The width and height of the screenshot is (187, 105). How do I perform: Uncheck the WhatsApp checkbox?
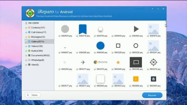tap(26, 60)
